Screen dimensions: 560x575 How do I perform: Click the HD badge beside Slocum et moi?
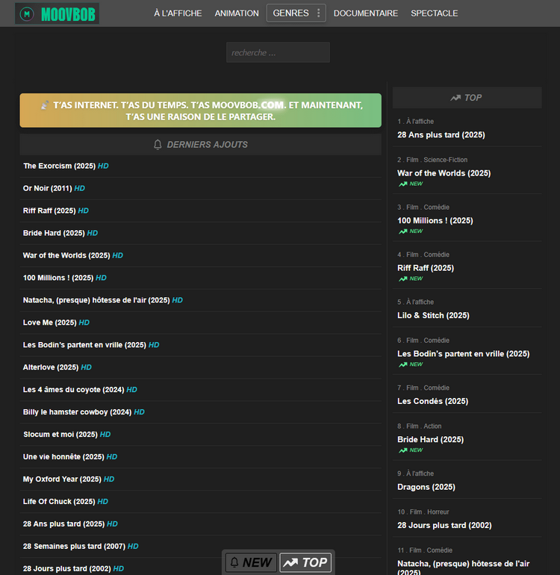[x=105, y=434]
